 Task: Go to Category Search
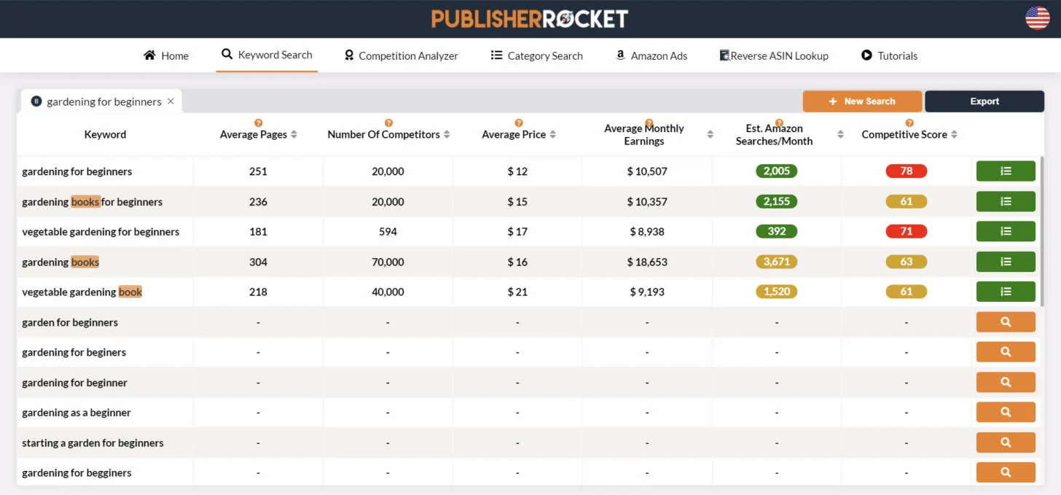coord(537,55)
